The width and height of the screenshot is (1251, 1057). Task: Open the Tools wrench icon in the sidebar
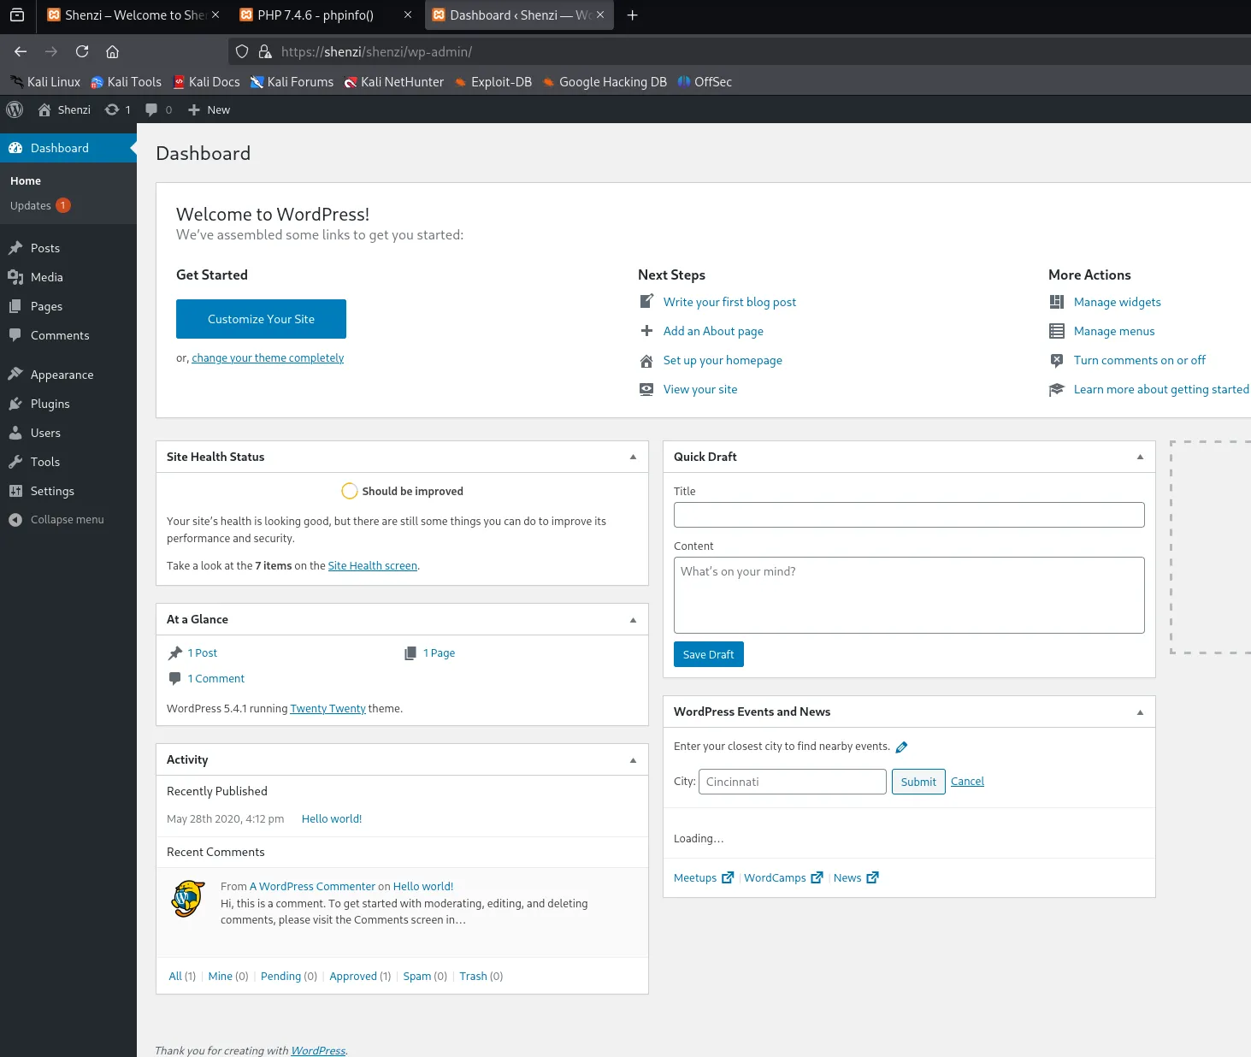[15, 462]
